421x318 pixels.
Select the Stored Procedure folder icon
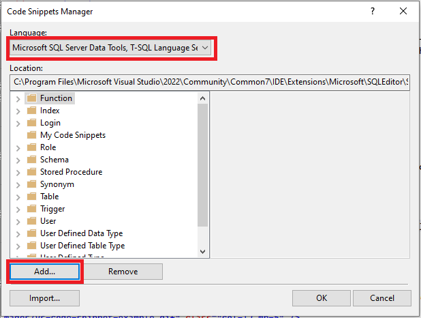click(32, 172)
